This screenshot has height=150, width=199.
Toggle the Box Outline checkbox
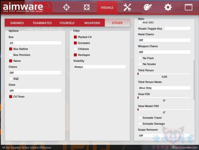pyautogui.click(x=11, y=49)
